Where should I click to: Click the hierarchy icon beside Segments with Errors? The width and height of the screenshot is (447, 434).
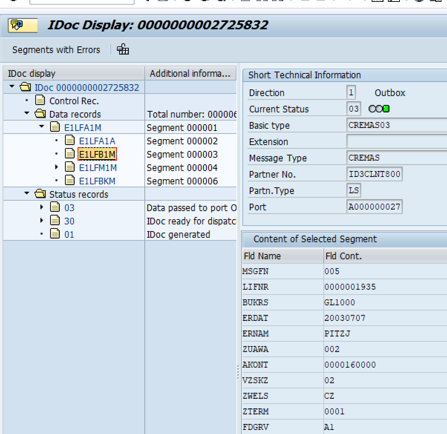123,49
